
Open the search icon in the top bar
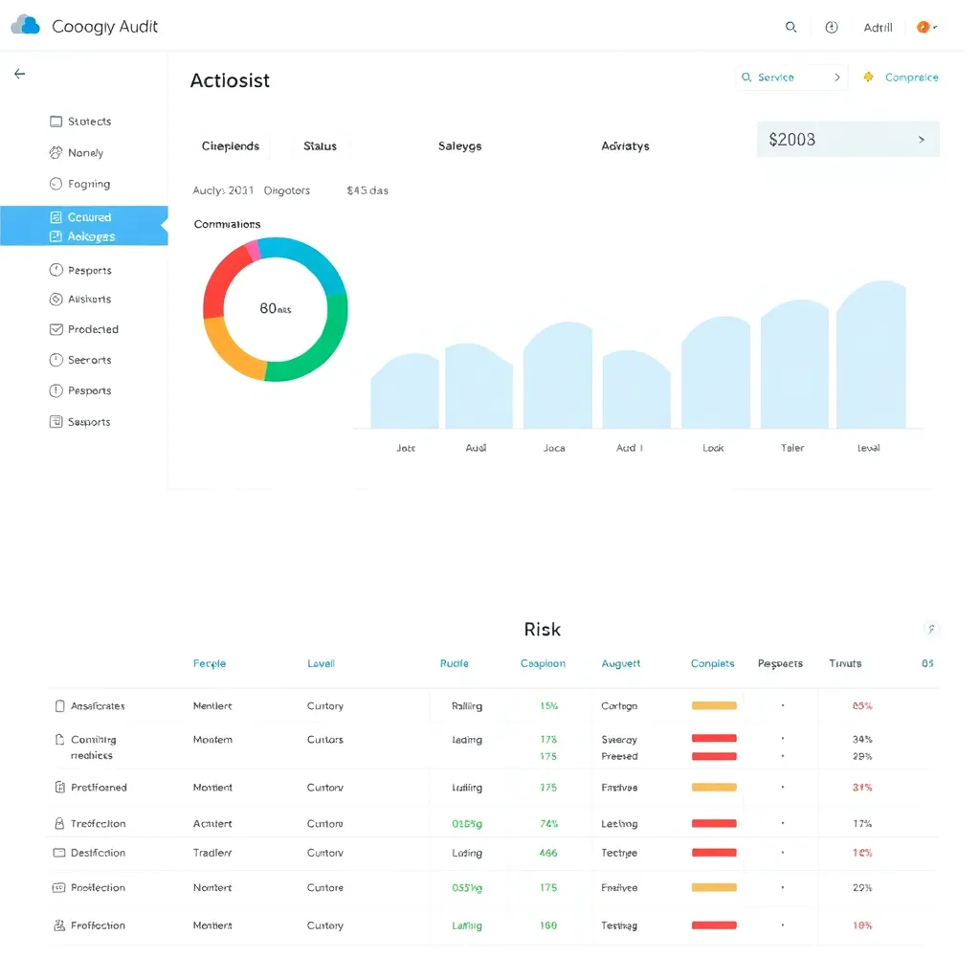(x=791, y=27)
